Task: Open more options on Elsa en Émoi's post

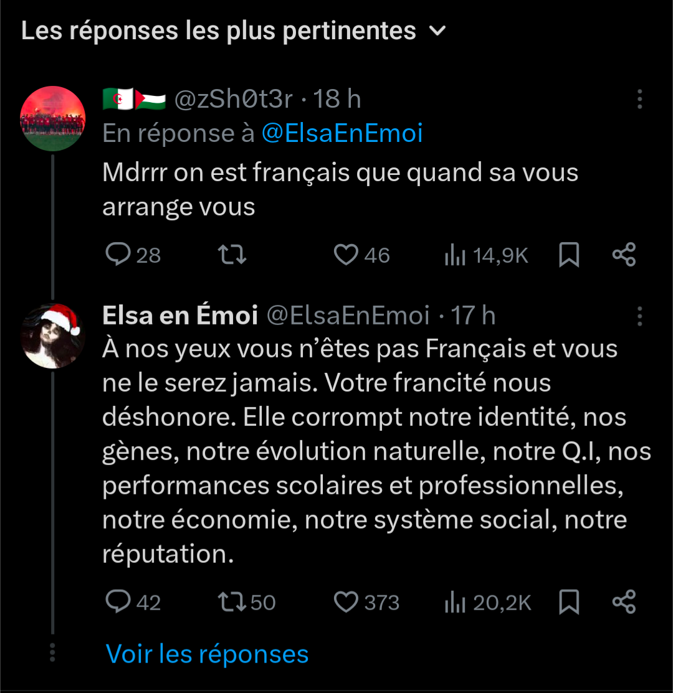Action: point(639,316)
